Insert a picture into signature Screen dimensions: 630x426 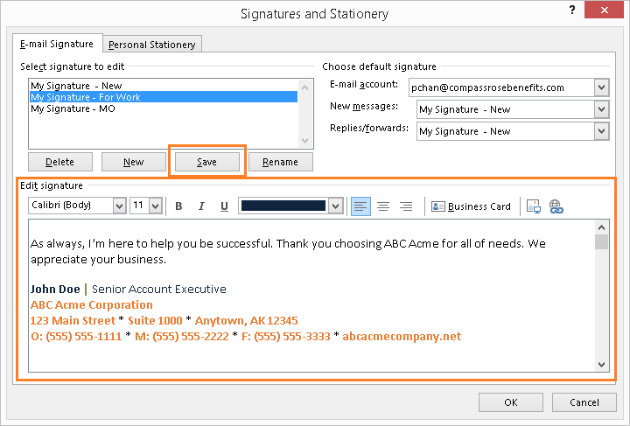pyautogui.click(x=533, y=206)
